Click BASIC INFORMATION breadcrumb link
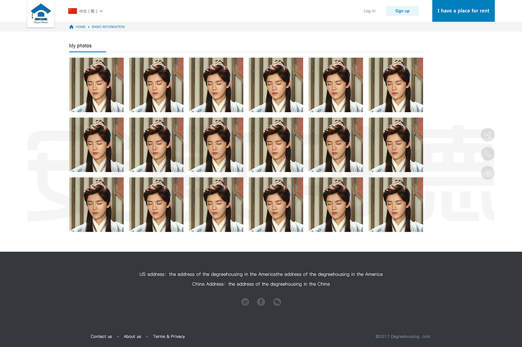522x347 pixels. click(x=108, y=27)
